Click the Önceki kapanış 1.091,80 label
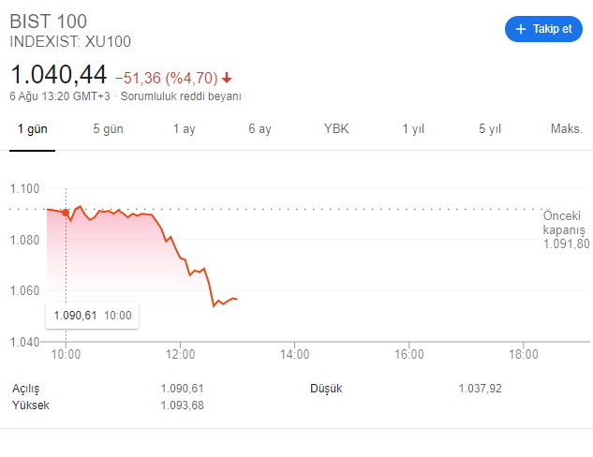The image size is (593, 457). (x=565, y=229)
